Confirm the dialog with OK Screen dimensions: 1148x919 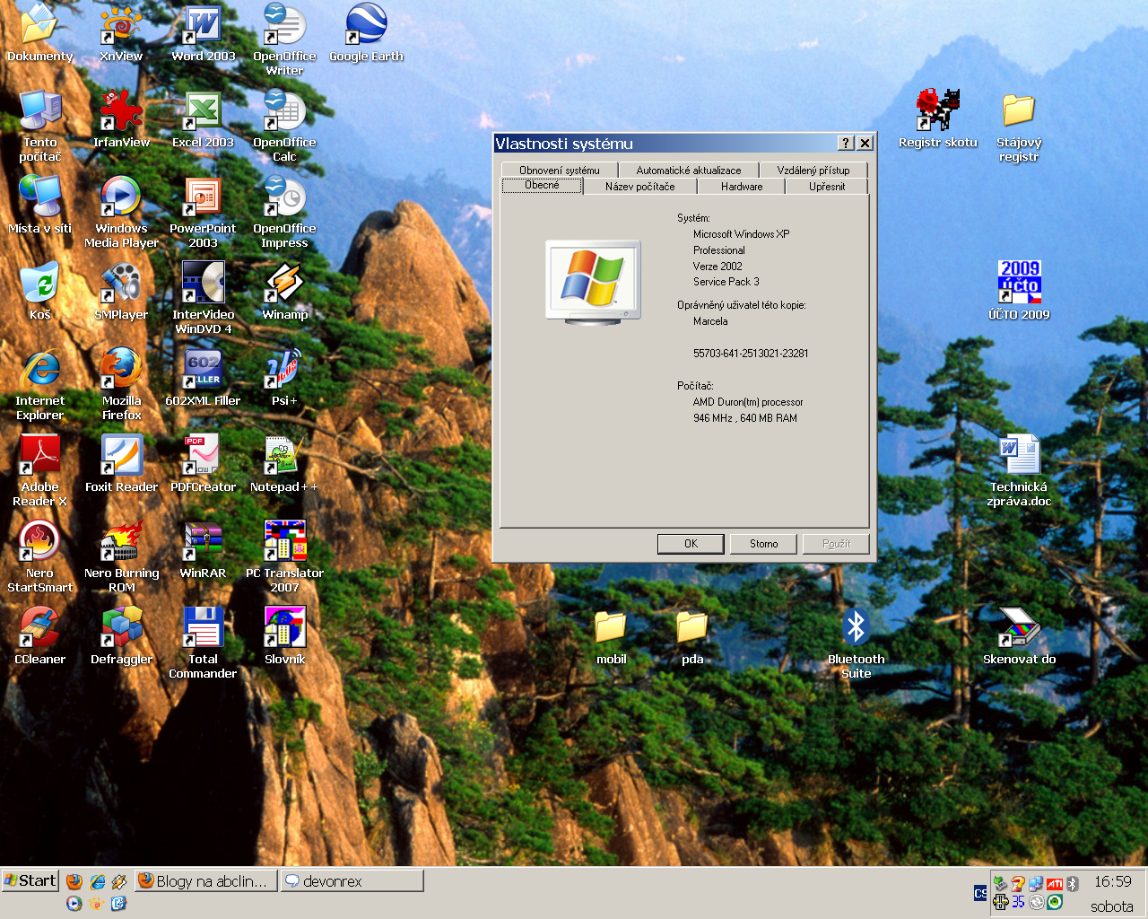coord(691,543)
